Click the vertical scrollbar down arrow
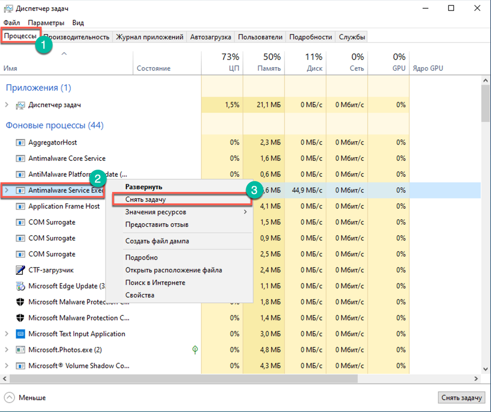Image resolution: width=491 pixels, height=412 pixels. tap(486, 369)
